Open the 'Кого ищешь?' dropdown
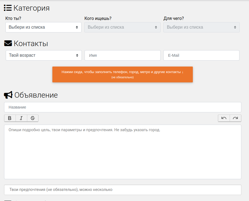This screenshot has height=201, width=249. pos(122,27)
